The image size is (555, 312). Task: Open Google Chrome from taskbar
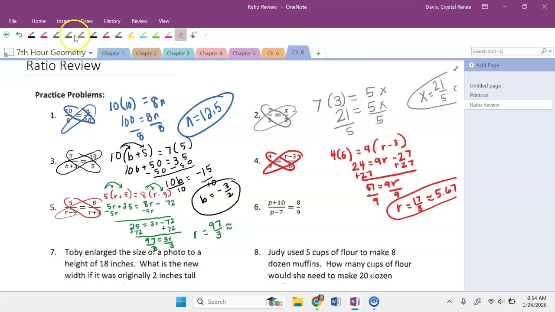[317, 302]
